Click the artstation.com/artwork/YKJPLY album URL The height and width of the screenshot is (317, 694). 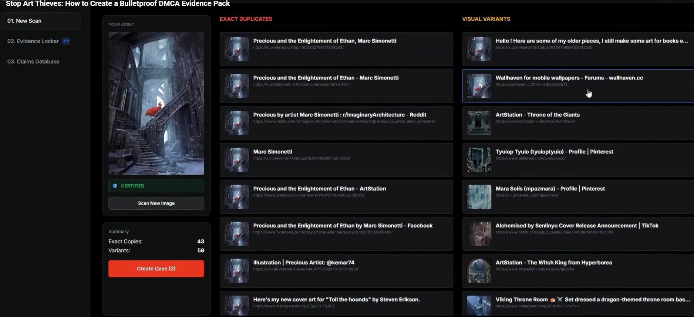(309, 195)
